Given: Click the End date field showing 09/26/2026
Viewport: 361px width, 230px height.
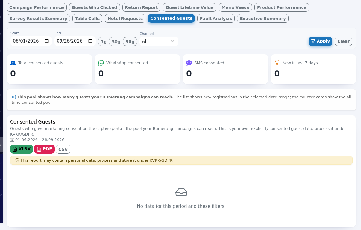Looking at the screenshot, I should pos(75,41).
